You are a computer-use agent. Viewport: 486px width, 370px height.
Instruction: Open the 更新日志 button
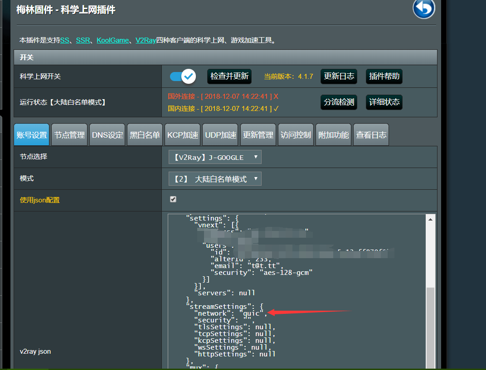tap(339, 76)
